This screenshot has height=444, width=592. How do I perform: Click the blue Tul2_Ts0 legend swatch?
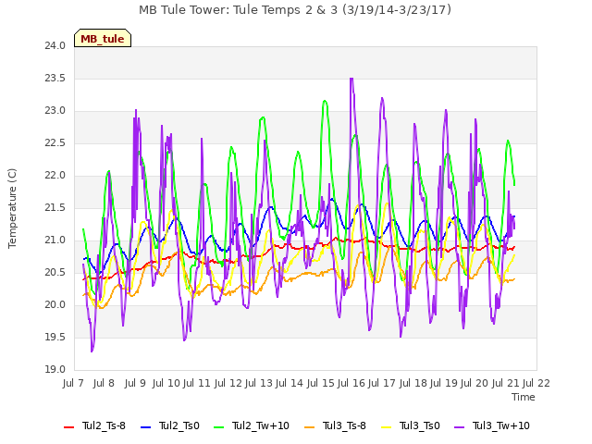pos(145,427)
